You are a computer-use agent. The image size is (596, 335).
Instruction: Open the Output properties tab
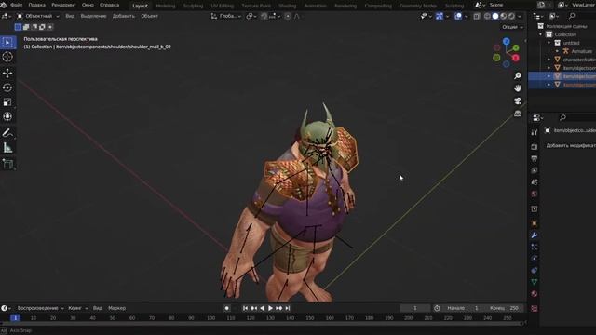point(534,158)
